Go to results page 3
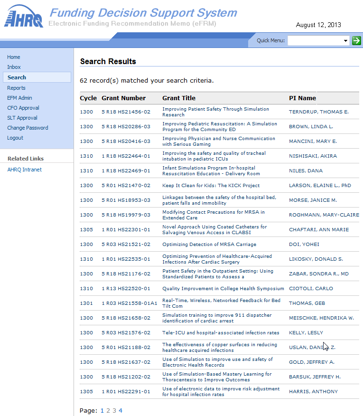This screenshot has height=416, width=363. point(114,411)
